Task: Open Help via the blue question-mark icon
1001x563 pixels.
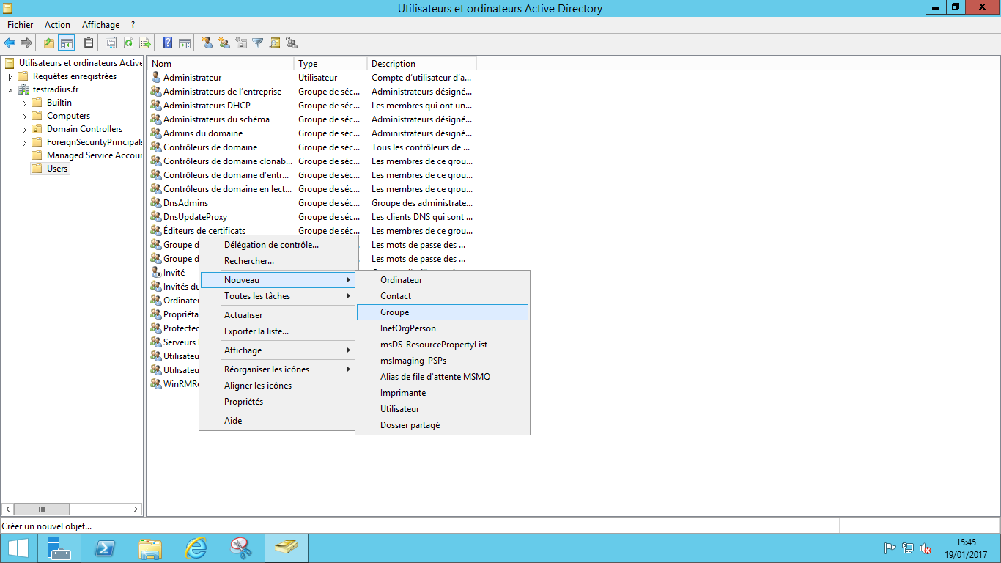Action: coord(167,43)
